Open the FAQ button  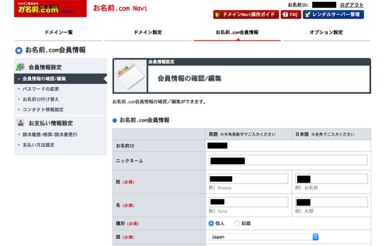coord(291,14)
